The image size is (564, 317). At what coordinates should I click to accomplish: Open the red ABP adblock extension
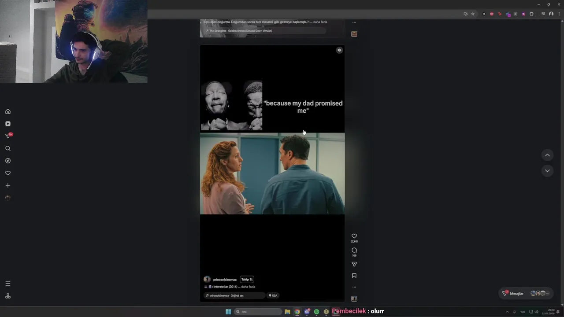(492, 14)
